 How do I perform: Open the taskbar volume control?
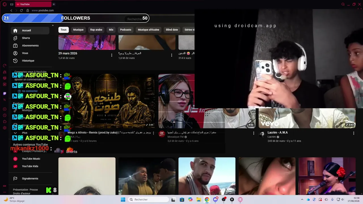click(x=342, y=199)
